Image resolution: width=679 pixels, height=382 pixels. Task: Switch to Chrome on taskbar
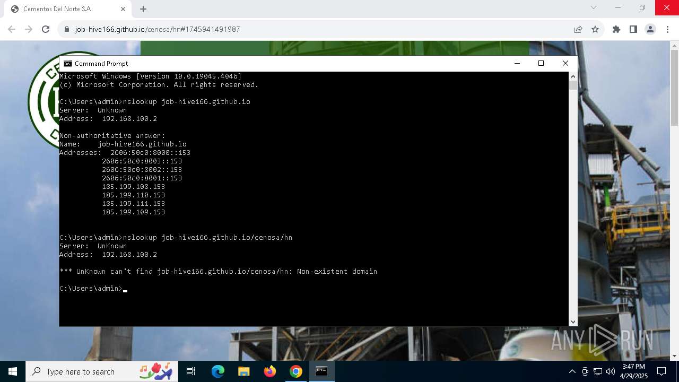point(296,371)
